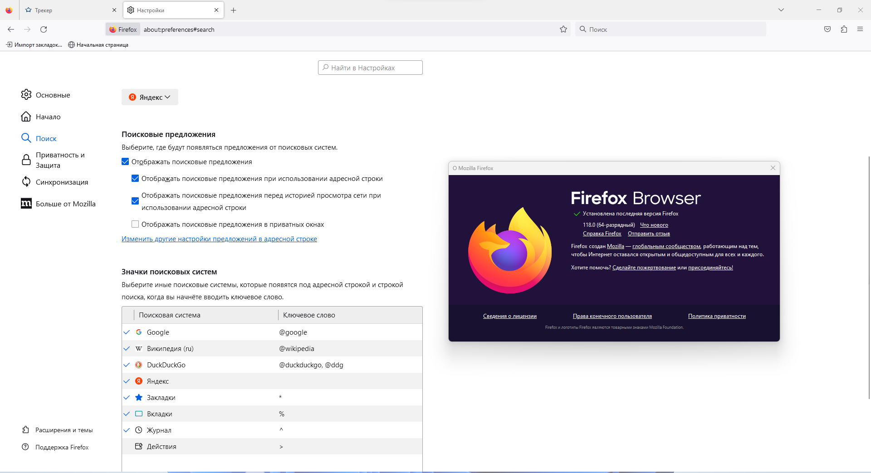871x473 pixels.
Task: Uncheck 'Отображать поисковые предложения' checkbox
Action: click(x=125, y=162)
